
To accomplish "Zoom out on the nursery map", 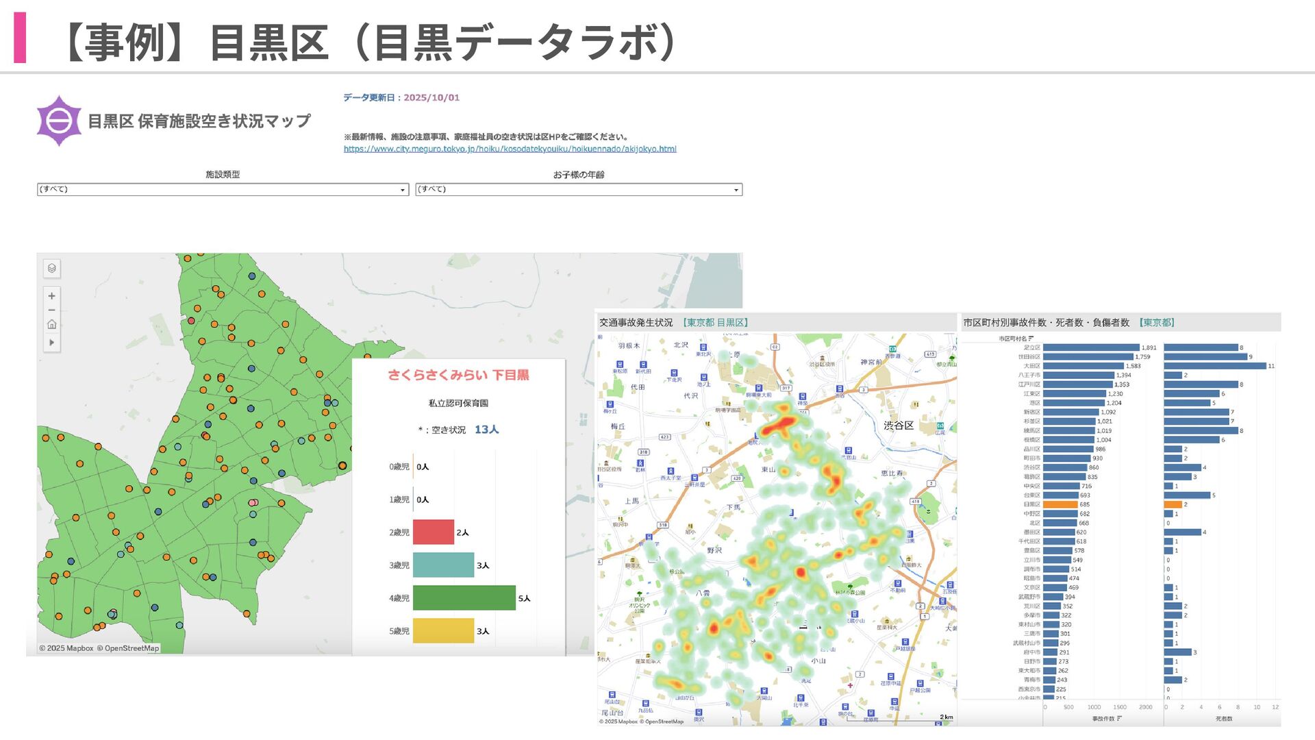I will pos(51,310).
